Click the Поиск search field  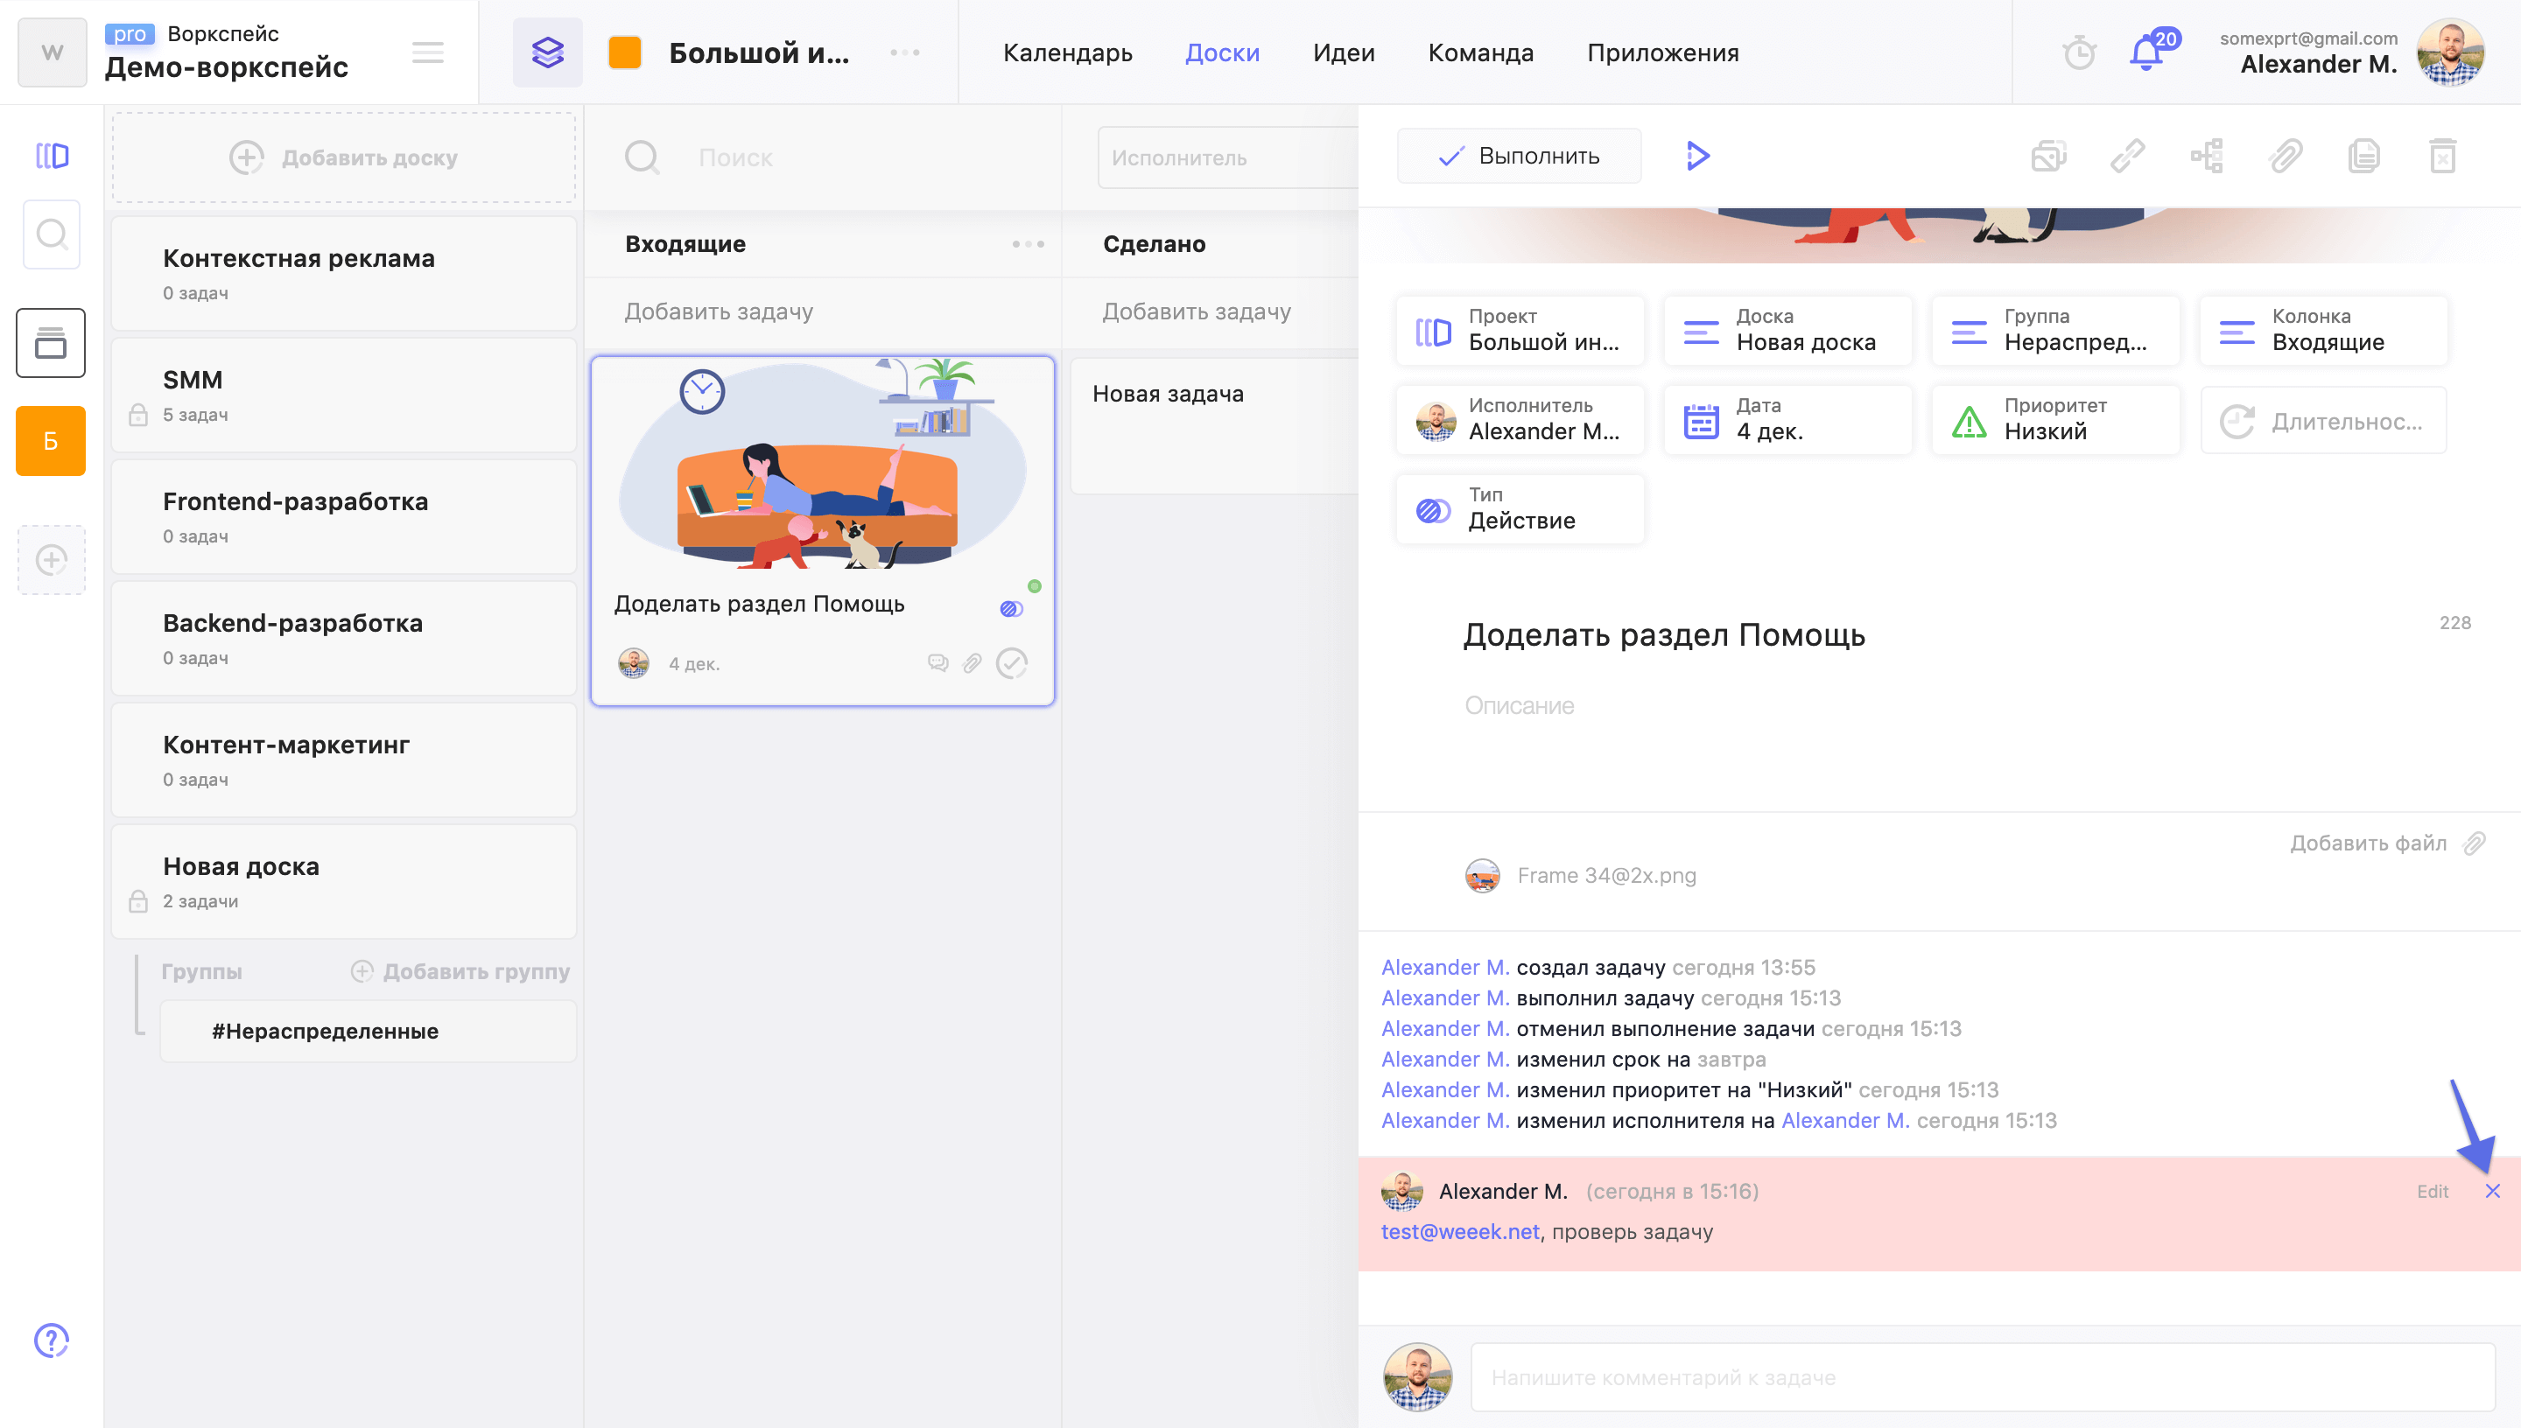pos(735,157)
